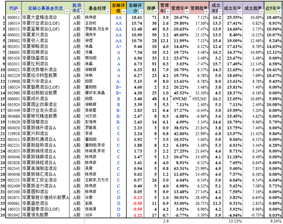The image size is (283, 224).
Task: Select the average 近5年化 total 9.34%
Action: 276,221
